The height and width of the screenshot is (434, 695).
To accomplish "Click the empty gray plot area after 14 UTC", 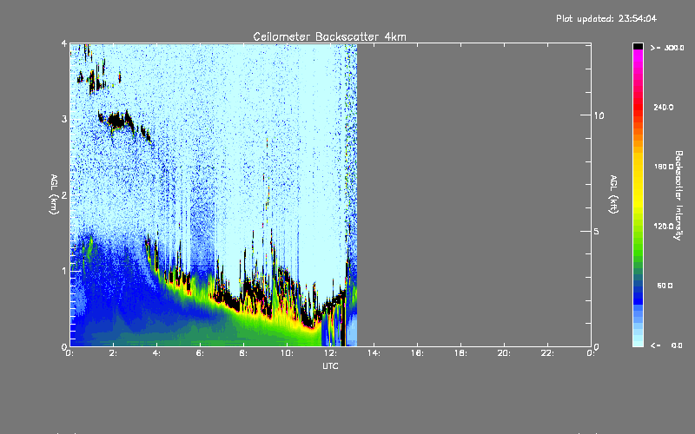I will (474, 194).
